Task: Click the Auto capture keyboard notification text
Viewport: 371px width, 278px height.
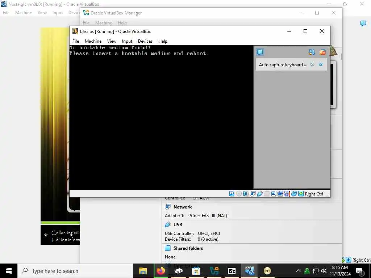Action: pyautogui.click(x=283, y=65)
